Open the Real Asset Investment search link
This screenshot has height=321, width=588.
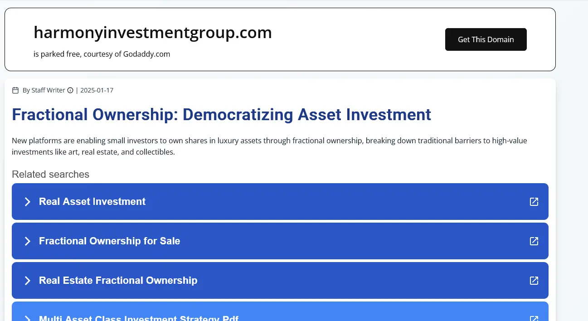click(x=92, y=202)
